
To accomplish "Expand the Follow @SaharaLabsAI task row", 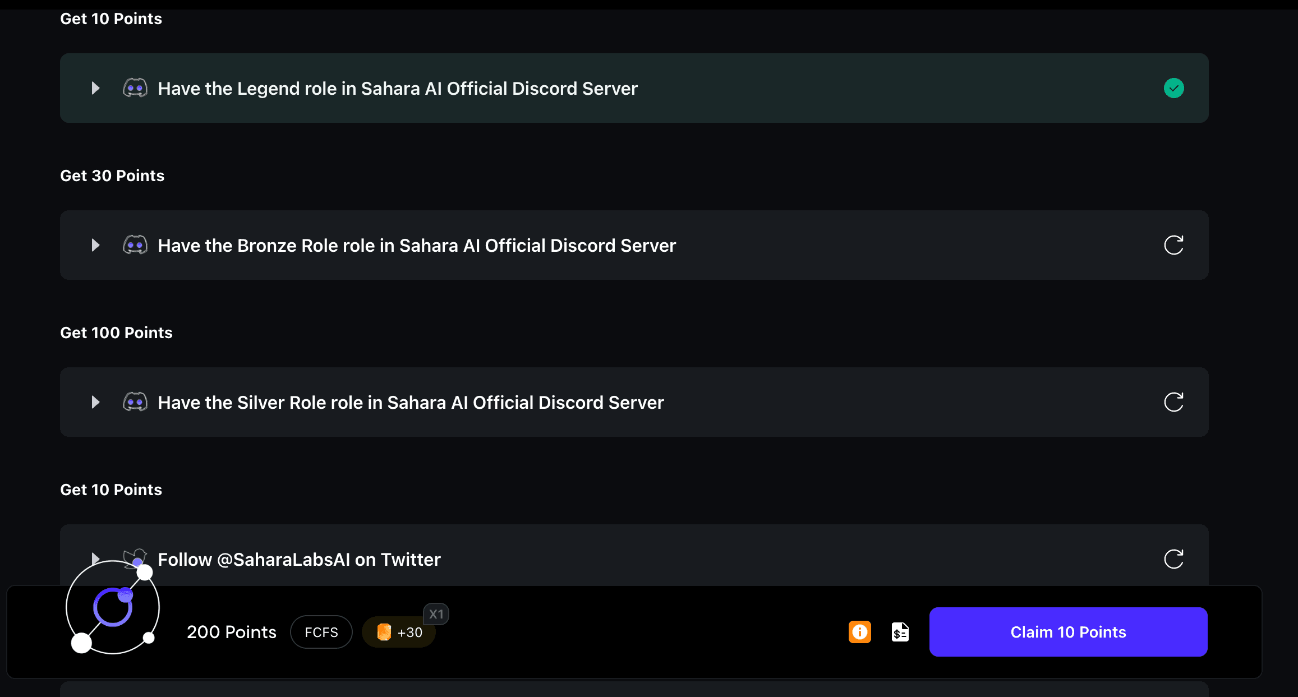I will coord(95,557).
